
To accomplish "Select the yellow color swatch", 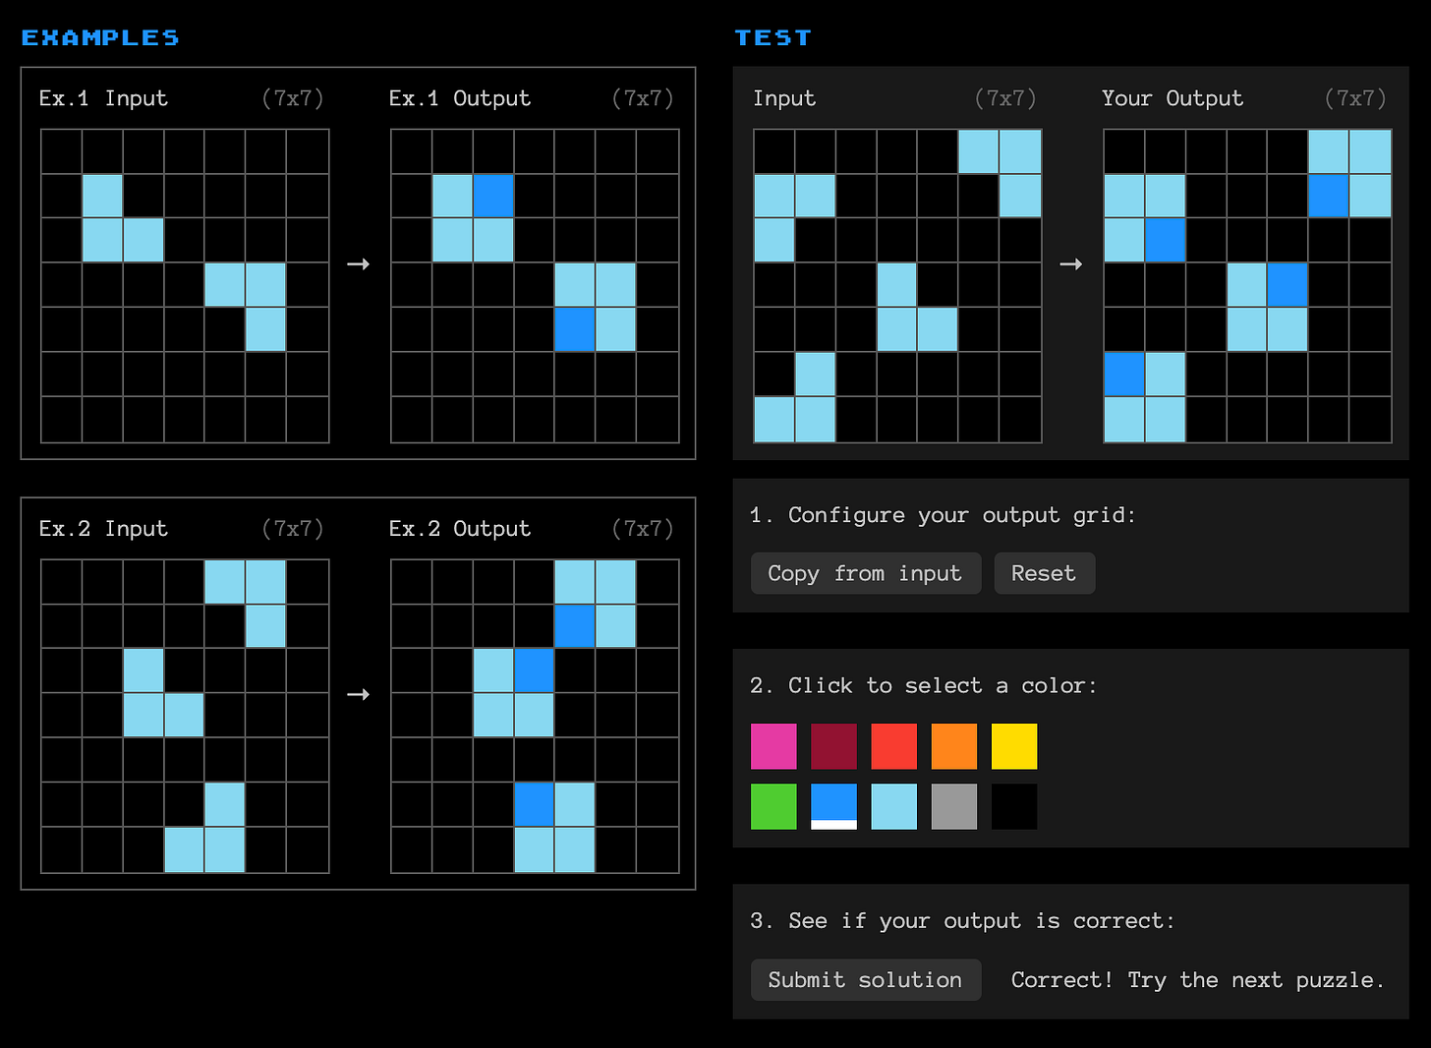I will tap(1013, 746).
